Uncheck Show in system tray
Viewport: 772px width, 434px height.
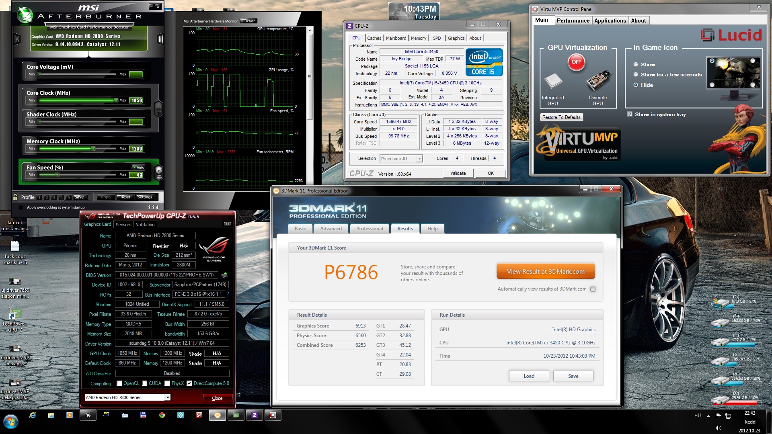(x=630, y=114)
